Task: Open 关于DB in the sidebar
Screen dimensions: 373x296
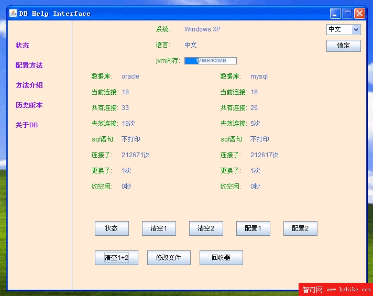Action: [27, 125]
